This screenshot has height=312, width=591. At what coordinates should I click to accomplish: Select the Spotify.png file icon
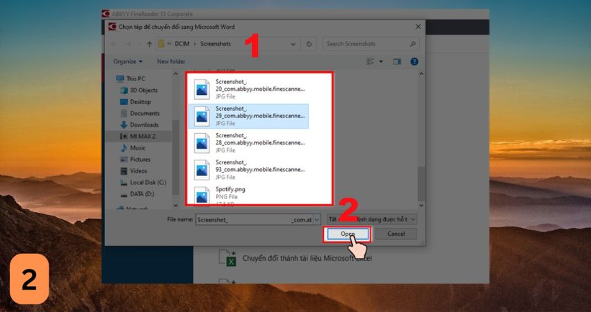[x=202, y=195]
